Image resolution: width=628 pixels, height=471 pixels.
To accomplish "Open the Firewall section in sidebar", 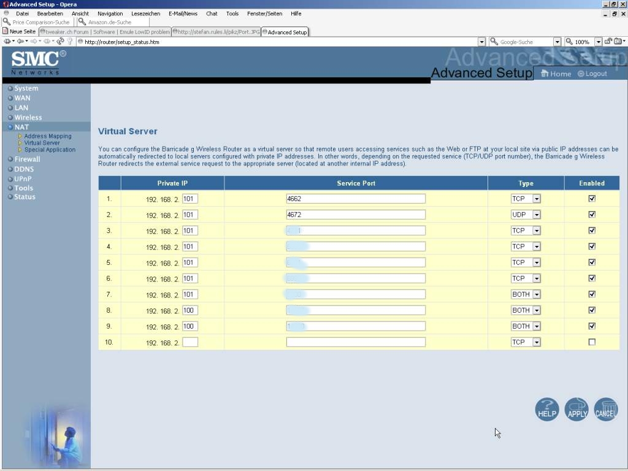I will tap(27, 159).
